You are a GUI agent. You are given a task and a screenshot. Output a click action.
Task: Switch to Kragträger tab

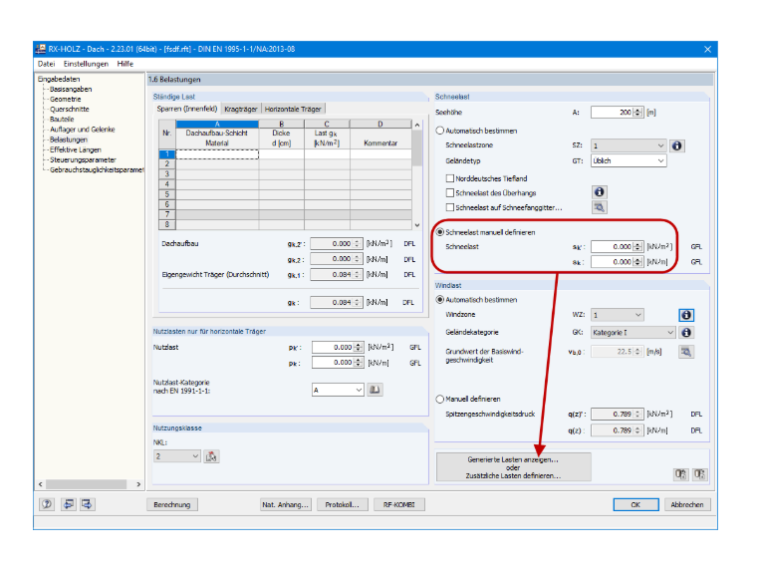(241, 110)
